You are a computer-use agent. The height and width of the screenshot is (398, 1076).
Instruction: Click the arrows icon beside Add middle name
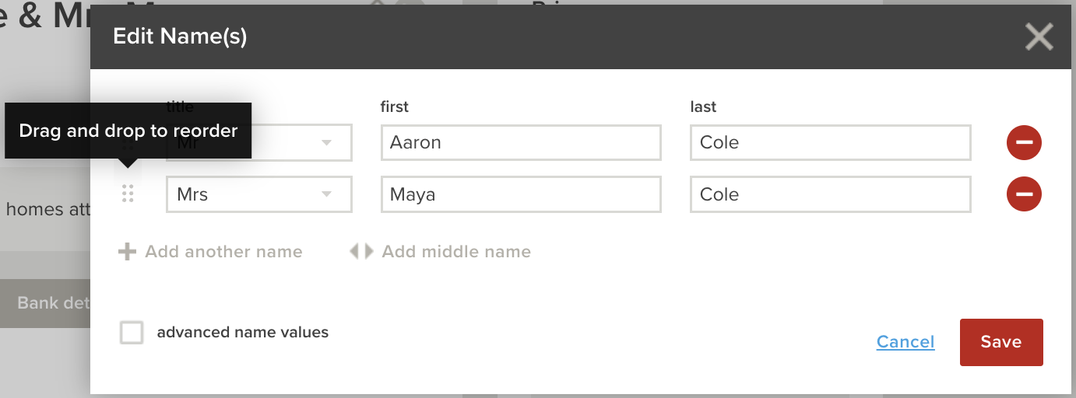[361, 252]
